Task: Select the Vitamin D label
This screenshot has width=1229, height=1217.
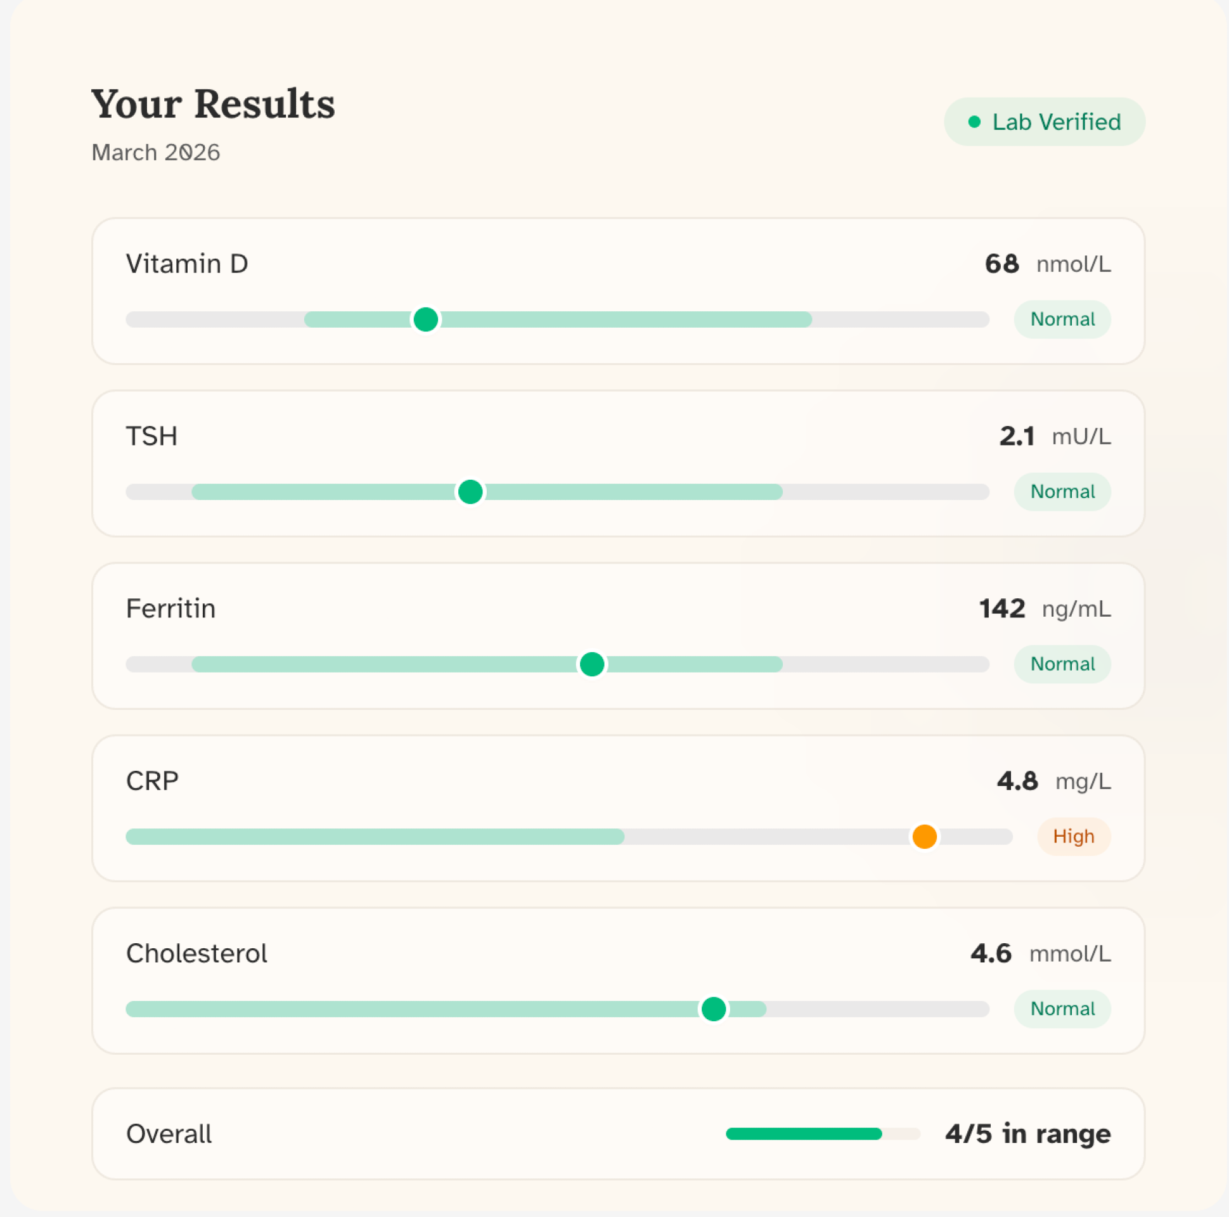Action: pyautogui.click(x=187, y=264)
